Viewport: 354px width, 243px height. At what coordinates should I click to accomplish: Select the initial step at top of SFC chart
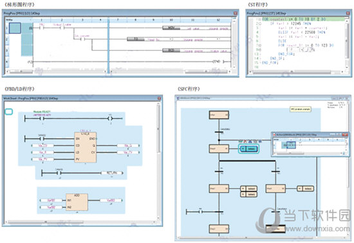tap(219, 115)
